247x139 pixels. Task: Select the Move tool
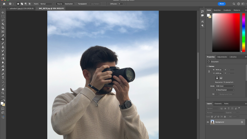coord(3,12)
